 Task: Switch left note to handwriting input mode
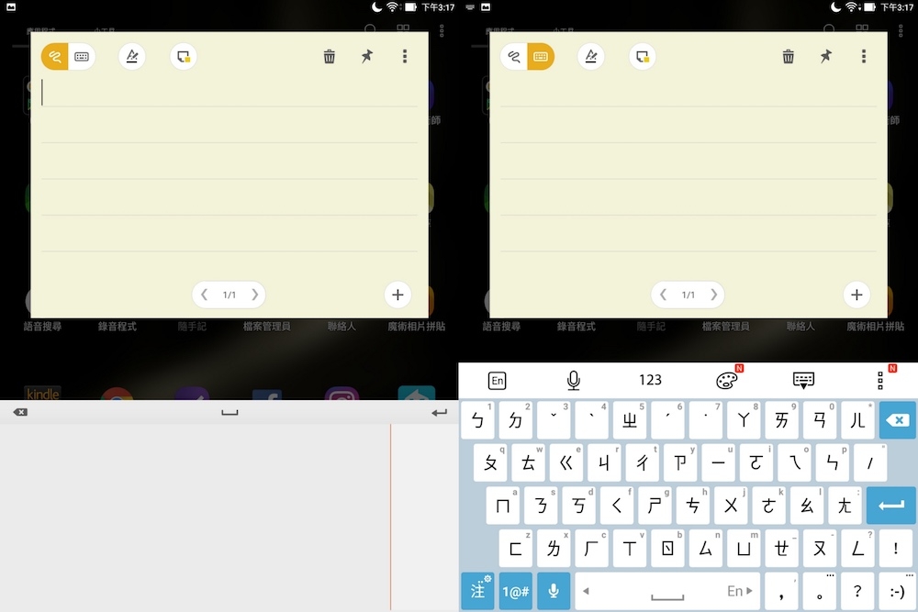pos(55,57)
